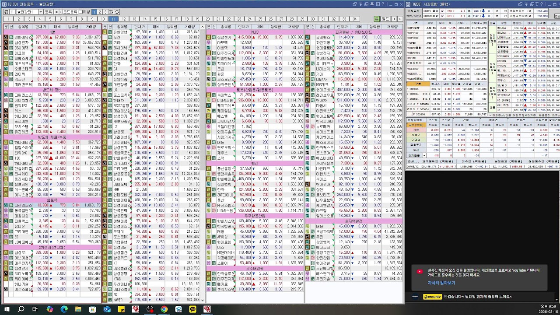Screen dimensions: 560x315
Task: Click the 2차전지(전고체) group header
Action: (52, 247)
